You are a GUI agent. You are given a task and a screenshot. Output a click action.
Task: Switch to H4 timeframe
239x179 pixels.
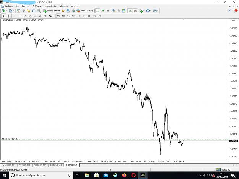[84, 16]
